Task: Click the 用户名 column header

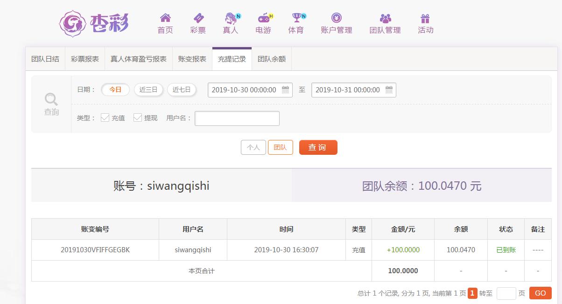Action: (193, 229)
